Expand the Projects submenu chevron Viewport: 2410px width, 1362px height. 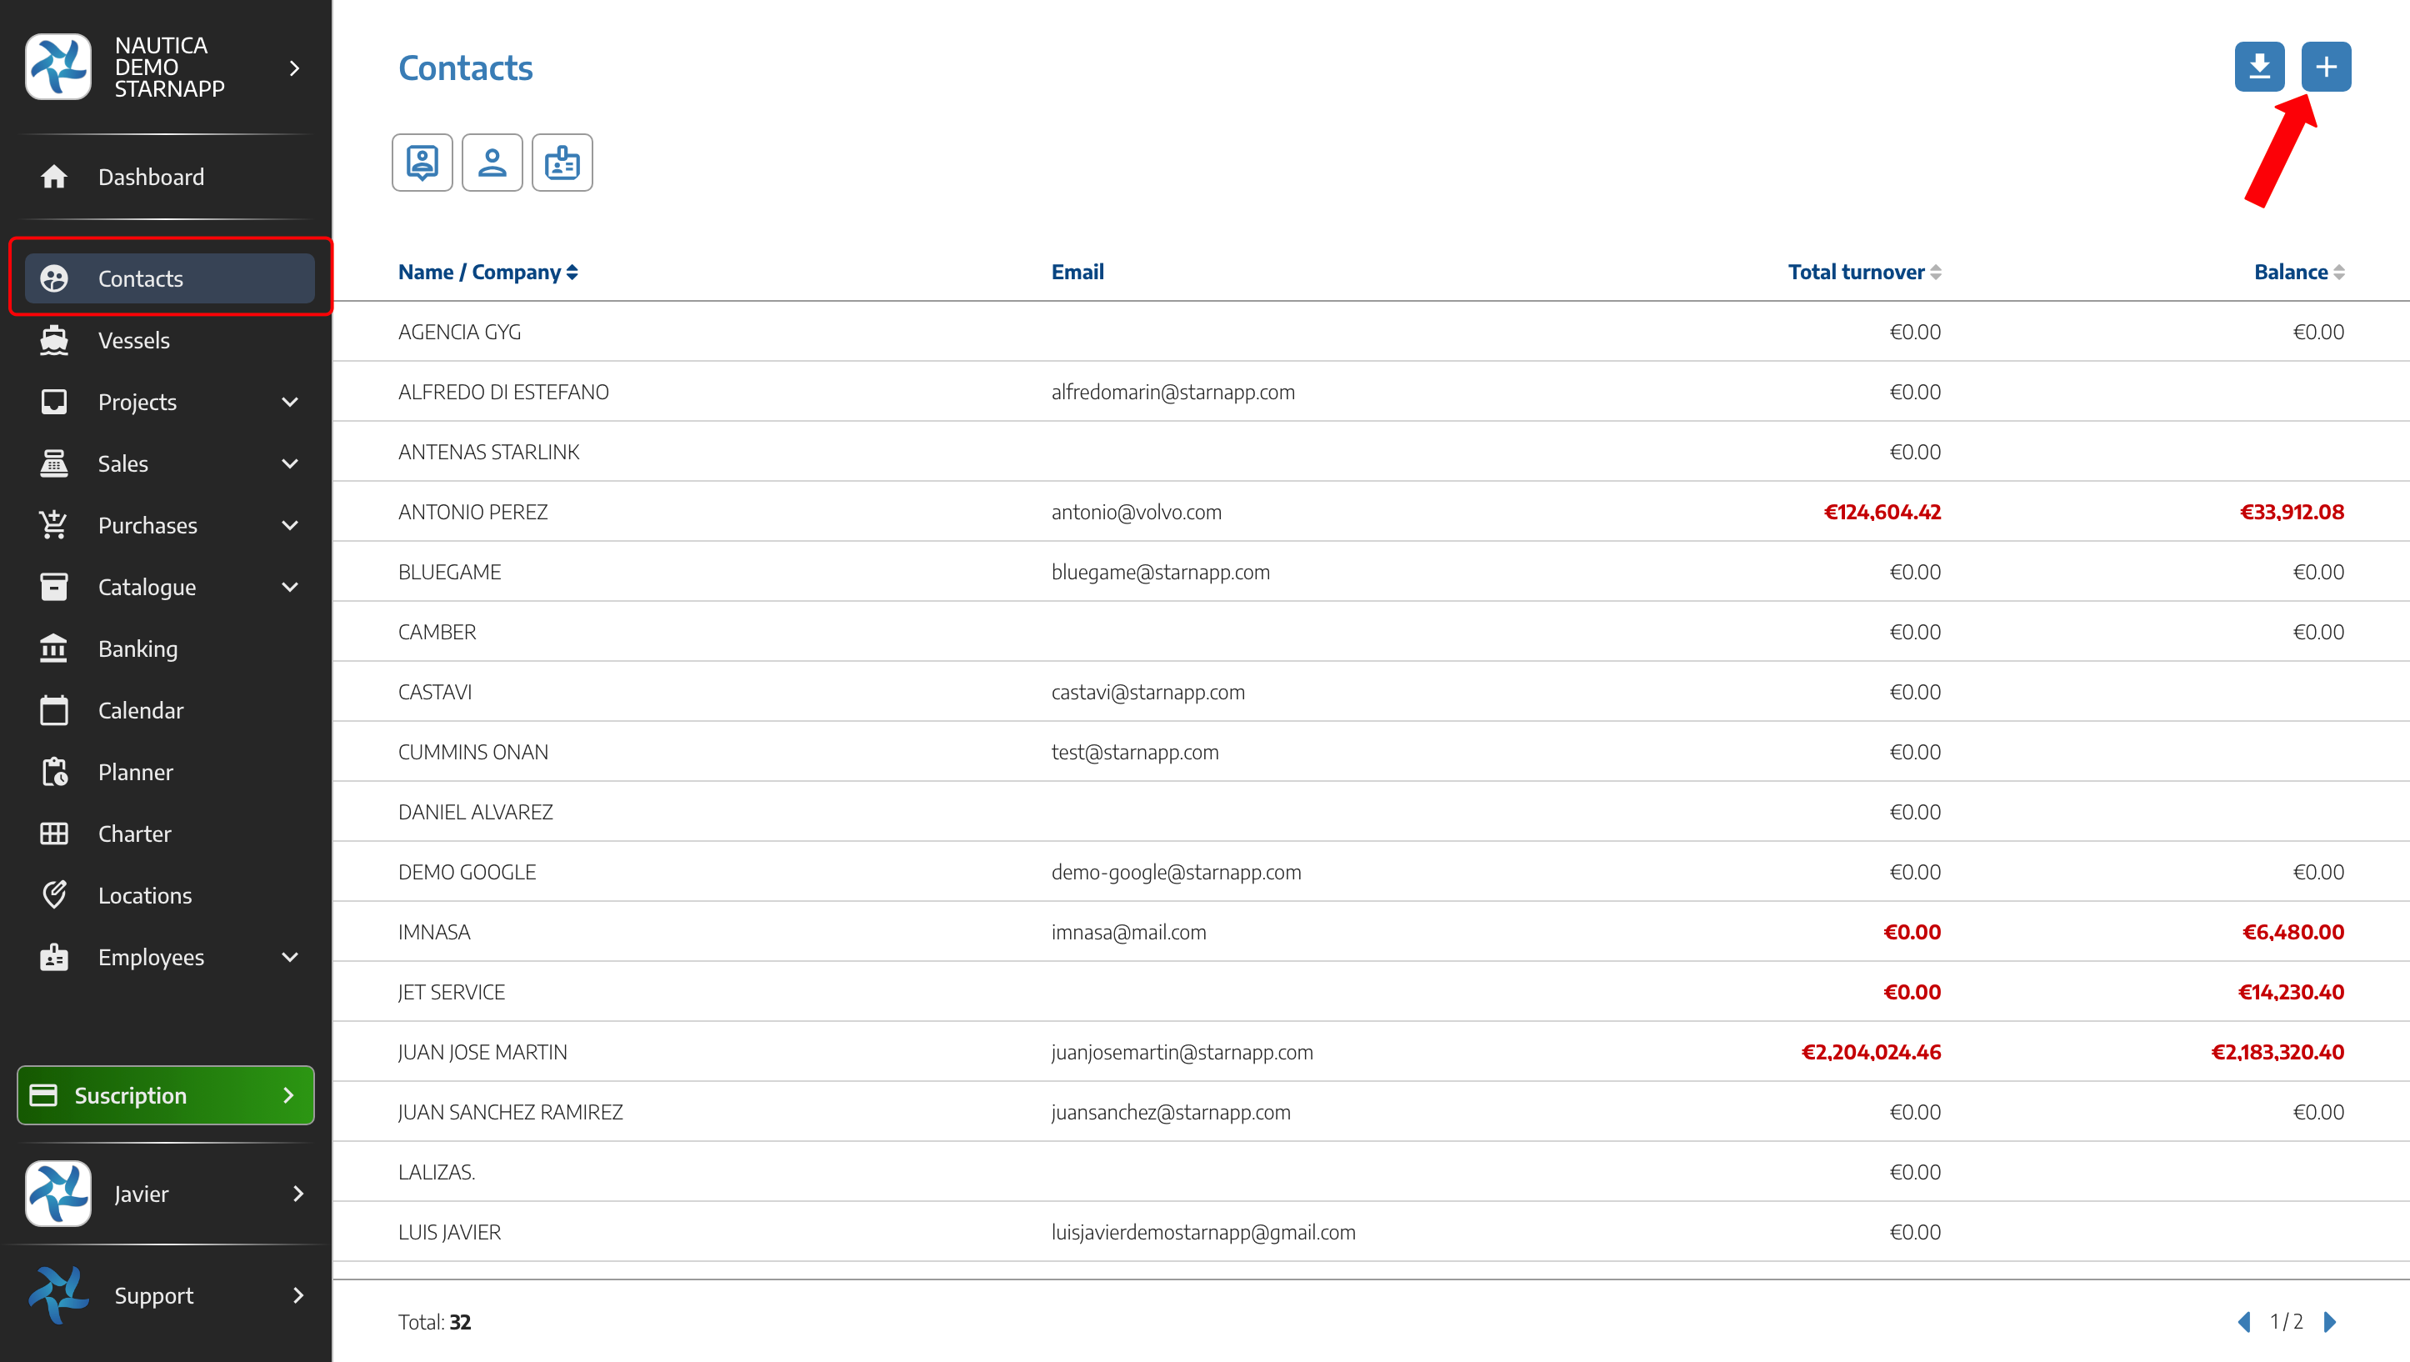290,402
